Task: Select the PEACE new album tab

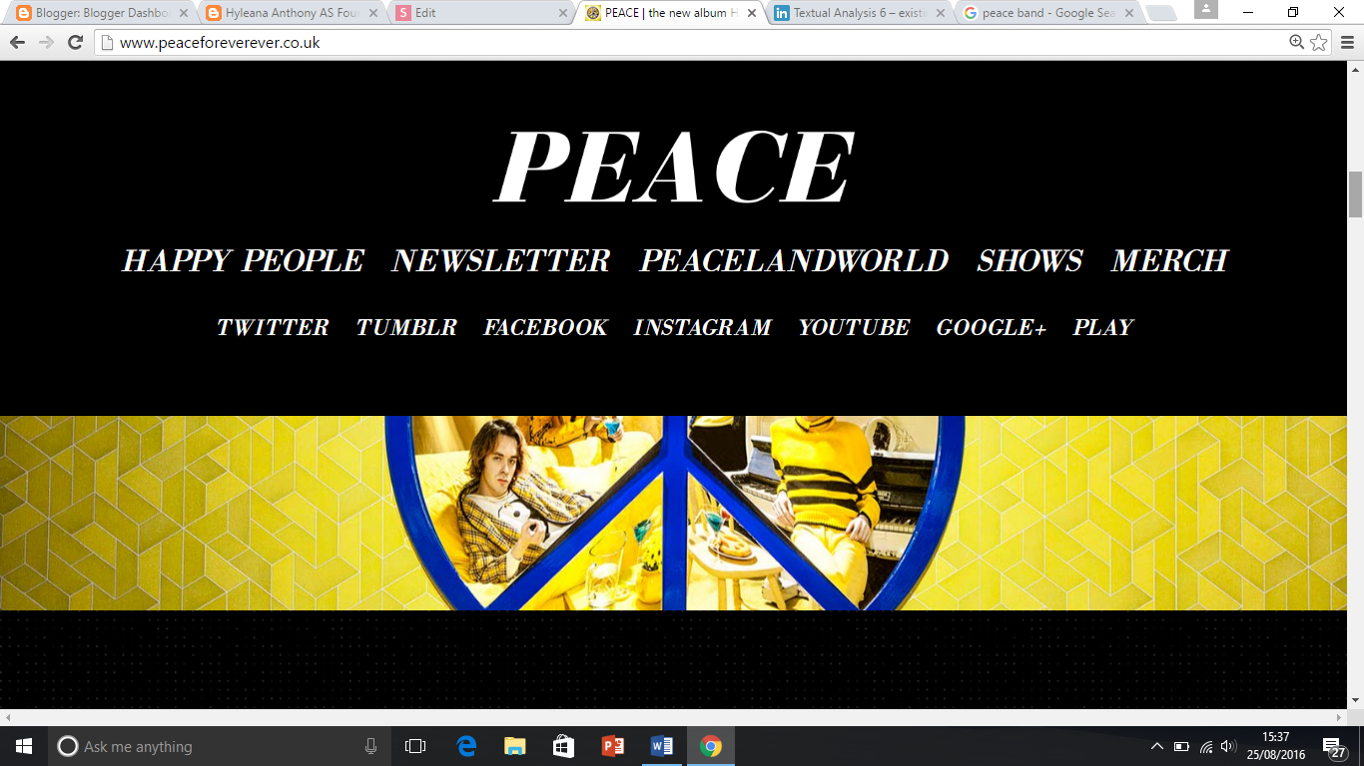Action: (668, 13)
